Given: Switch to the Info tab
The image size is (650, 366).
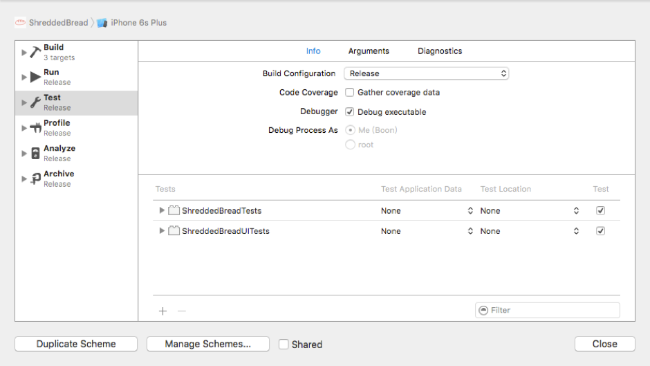Looking at the screenshot, I should tap(313, 51).
